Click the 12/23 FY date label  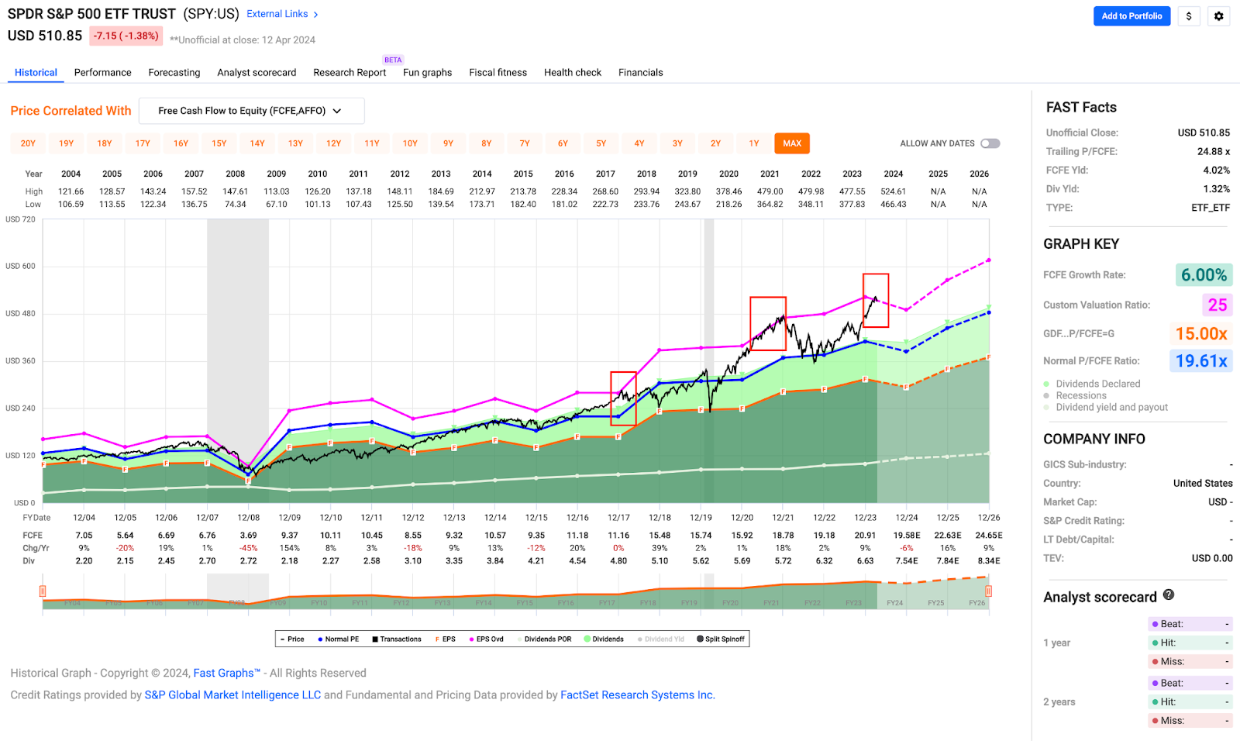coord(866,517)
